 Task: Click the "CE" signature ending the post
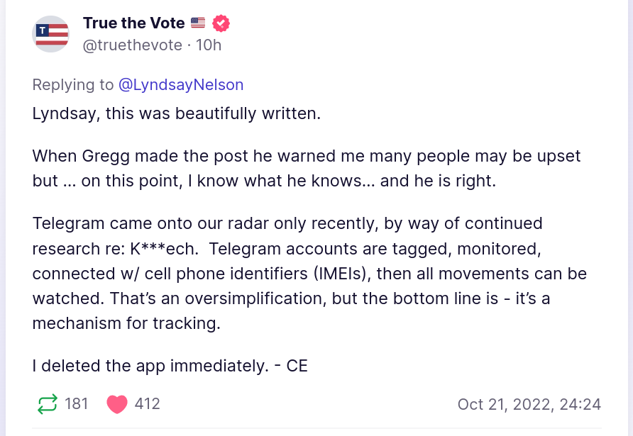pyautogui.click(x=297, y=367)
